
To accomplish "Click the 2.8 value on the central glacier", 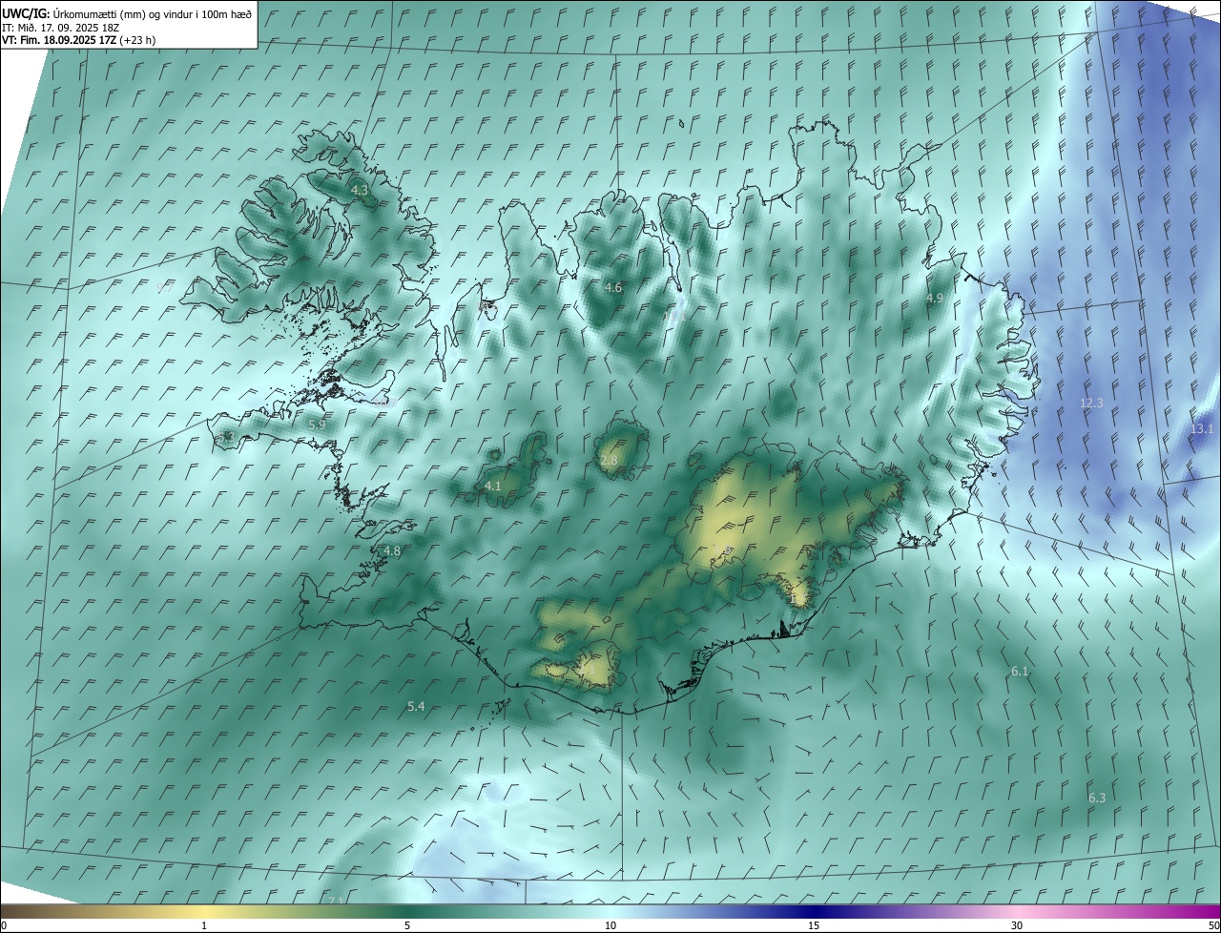I will click(609, 461).
